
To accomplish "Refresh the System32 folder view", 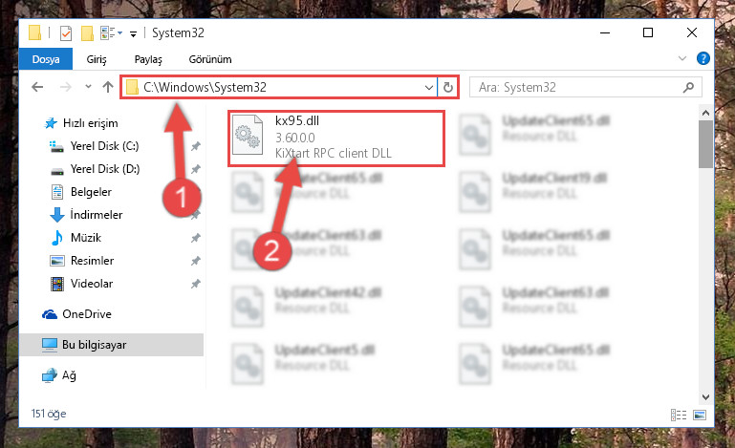I will coord(448,87).
